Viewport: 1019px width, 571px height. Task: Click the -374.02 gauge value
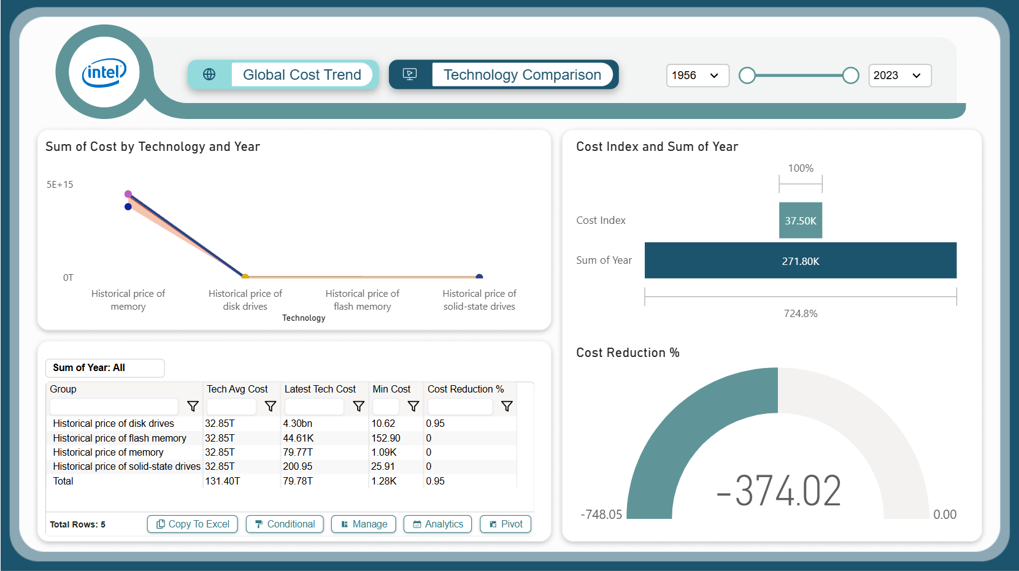coord(779,491)
